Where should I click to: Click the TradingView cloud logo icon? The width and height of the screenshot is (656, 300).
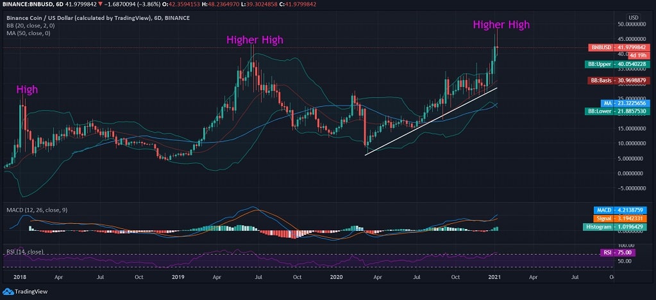(x=8, y=292)
